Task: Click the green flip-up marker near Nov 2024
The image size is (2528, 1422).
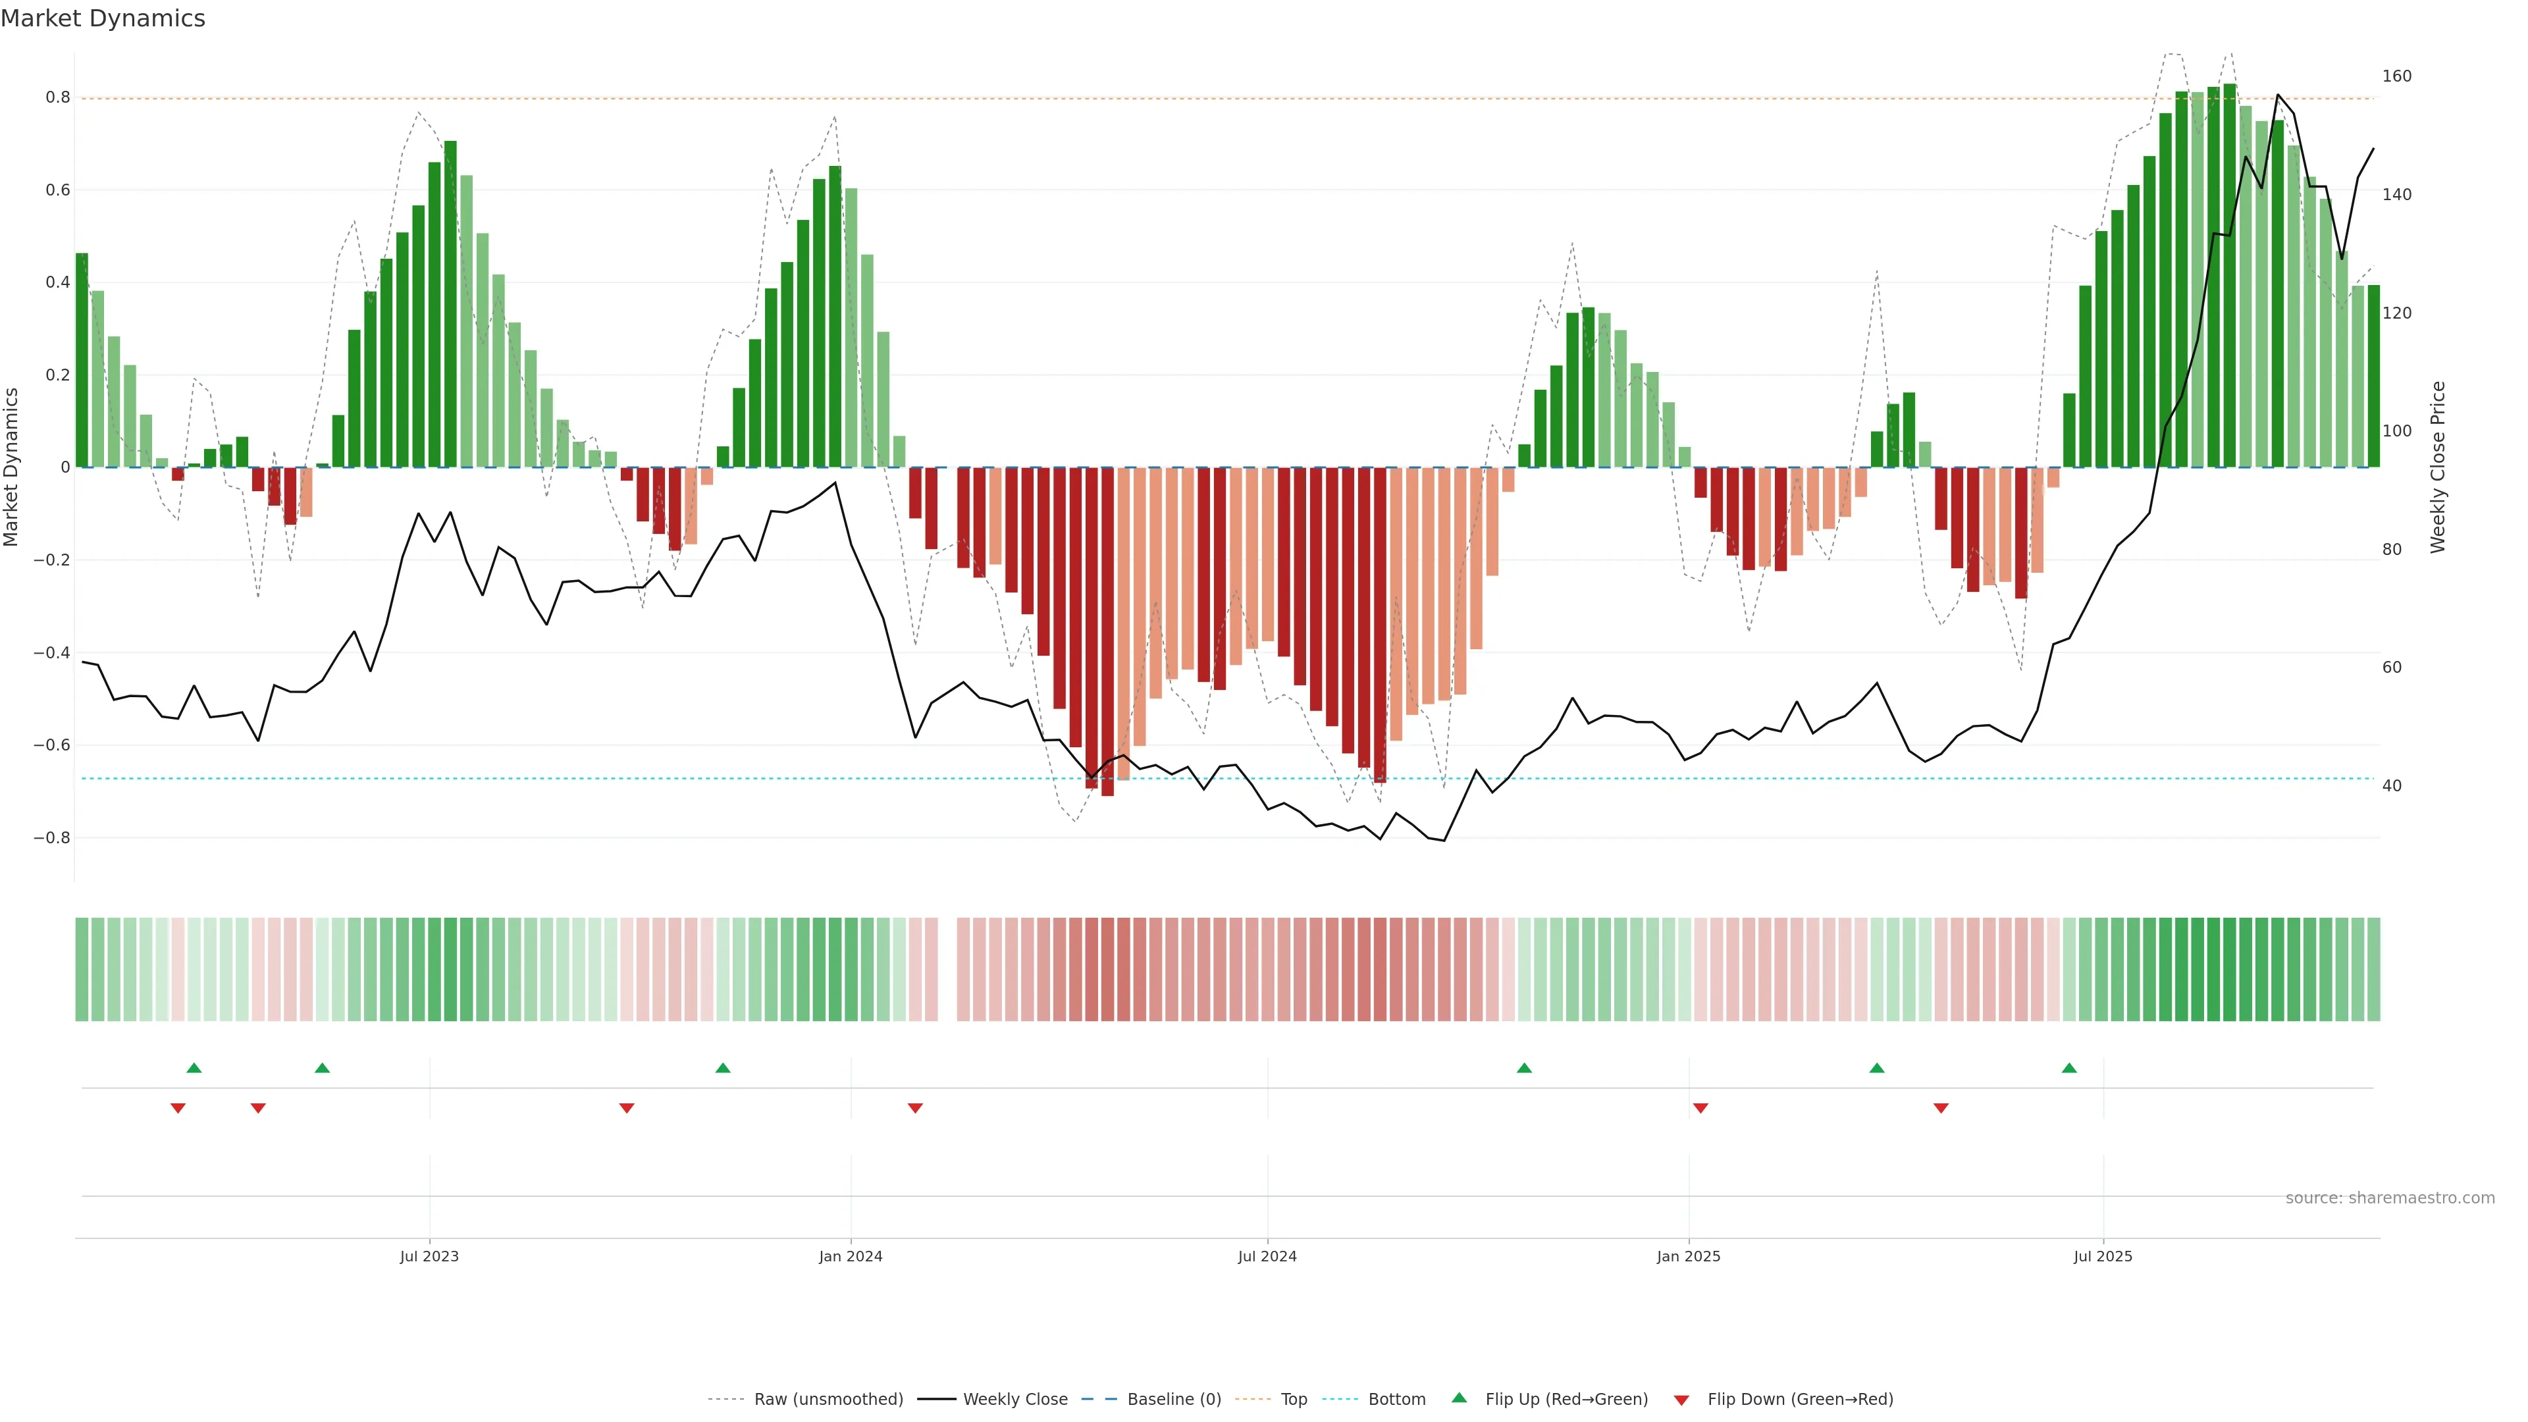Action: pos(1524,1068)
